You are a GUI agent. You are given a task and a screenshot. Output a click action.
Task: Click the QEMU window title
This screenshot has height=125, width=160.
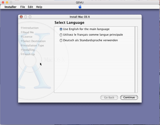80,2
